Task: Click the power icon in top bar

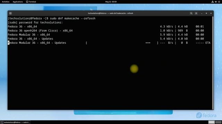Action: tap(219, 2)
